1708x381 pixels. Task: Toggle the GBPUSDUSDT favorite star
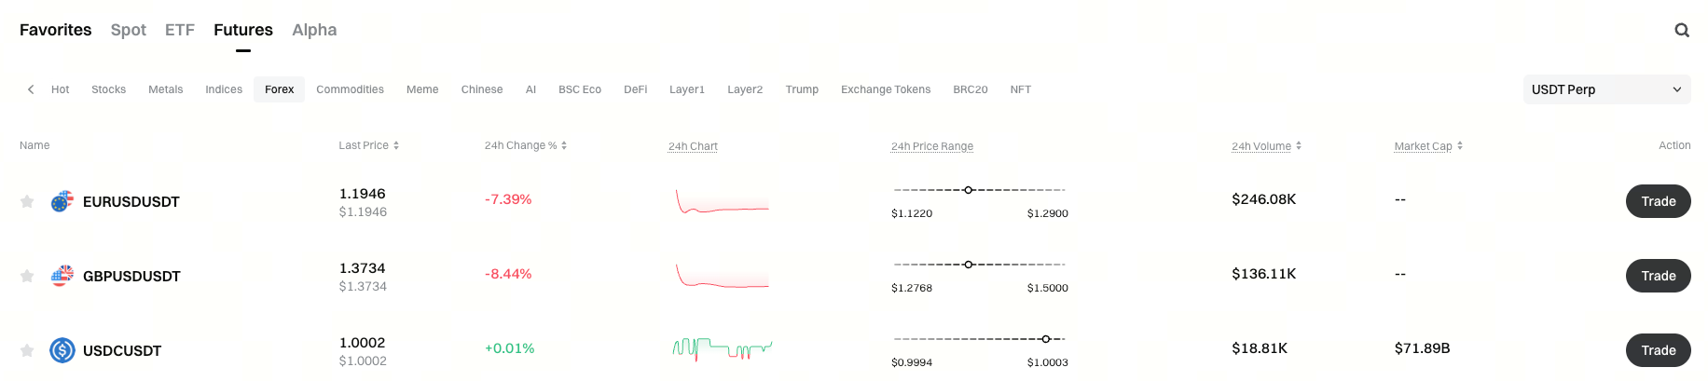click(x=27, y=276)
